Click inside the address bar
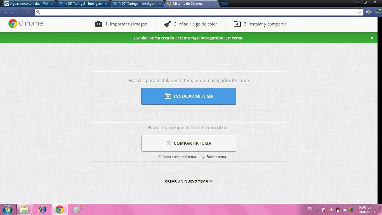The width and height of the screenshot is (382, 215). click(x=168, y=12)
